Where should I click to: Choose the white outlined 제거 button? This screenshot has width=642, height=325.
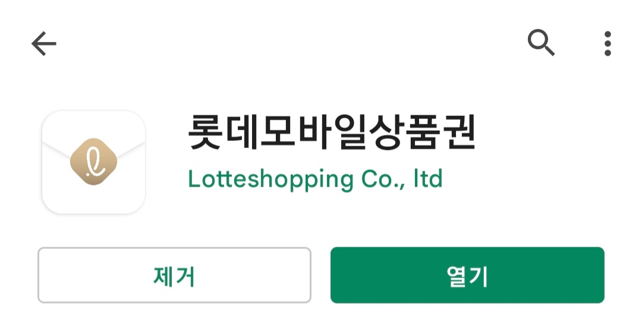coord(174,275)
